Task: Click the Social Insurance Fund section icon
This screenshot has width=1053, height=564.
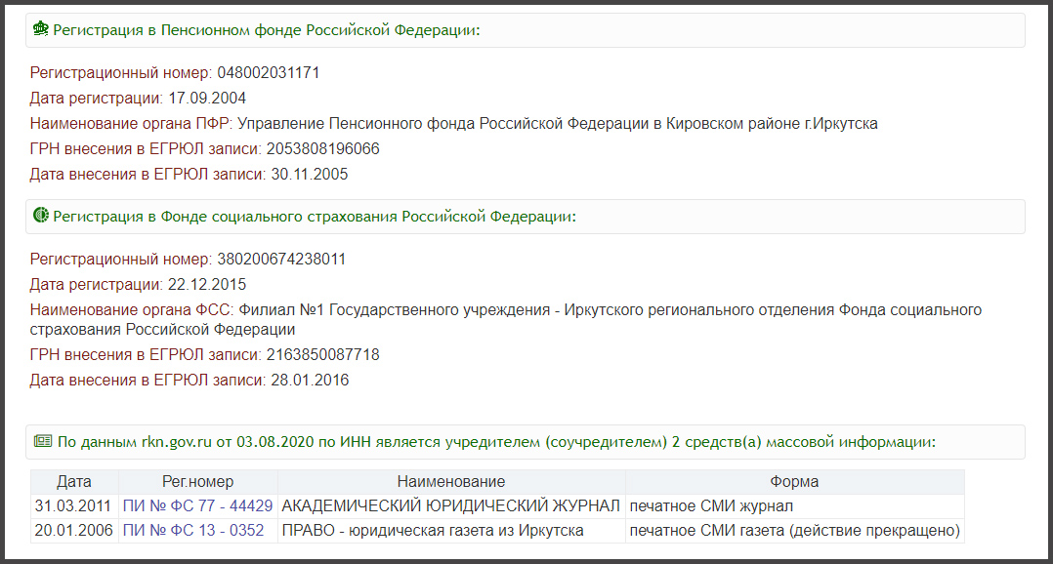Action: pos(41,216)
